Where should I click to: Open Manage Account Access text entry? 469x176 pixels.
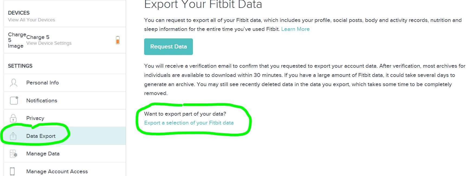pos(57,172)
